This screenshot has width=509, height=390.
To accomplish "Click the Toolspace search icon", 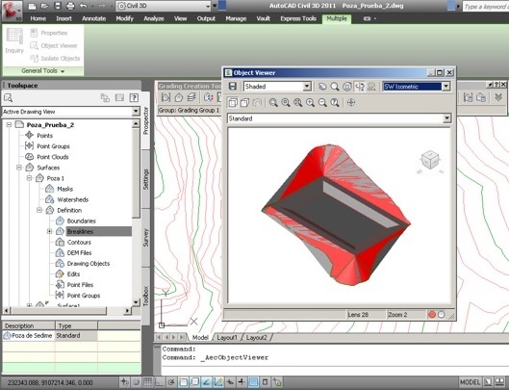I will coord(8,97).
